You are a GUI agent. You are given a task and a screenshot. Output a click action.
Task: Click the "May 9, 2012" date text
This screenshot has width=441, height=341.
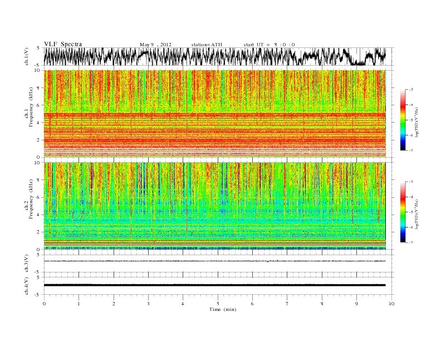155,45
